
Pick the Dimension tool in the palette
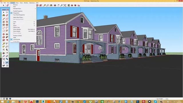(x=7, y=44)
